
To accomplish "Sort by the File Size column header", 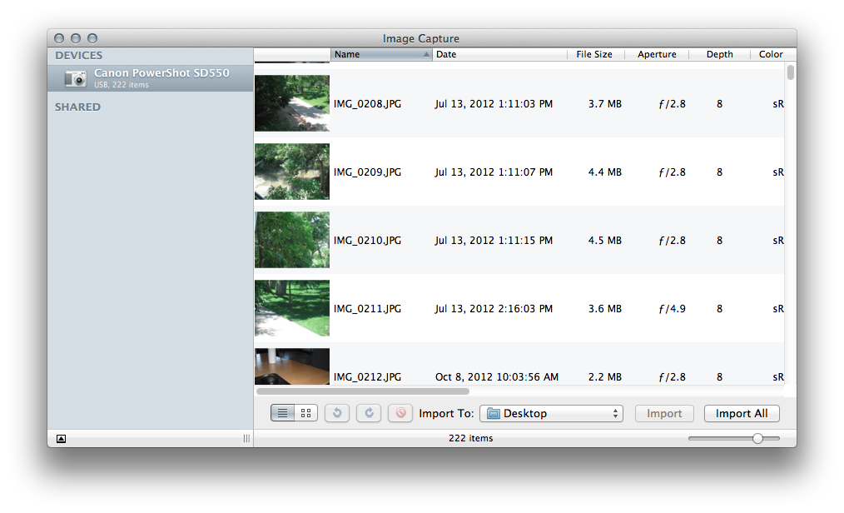I will click(595, 54).
